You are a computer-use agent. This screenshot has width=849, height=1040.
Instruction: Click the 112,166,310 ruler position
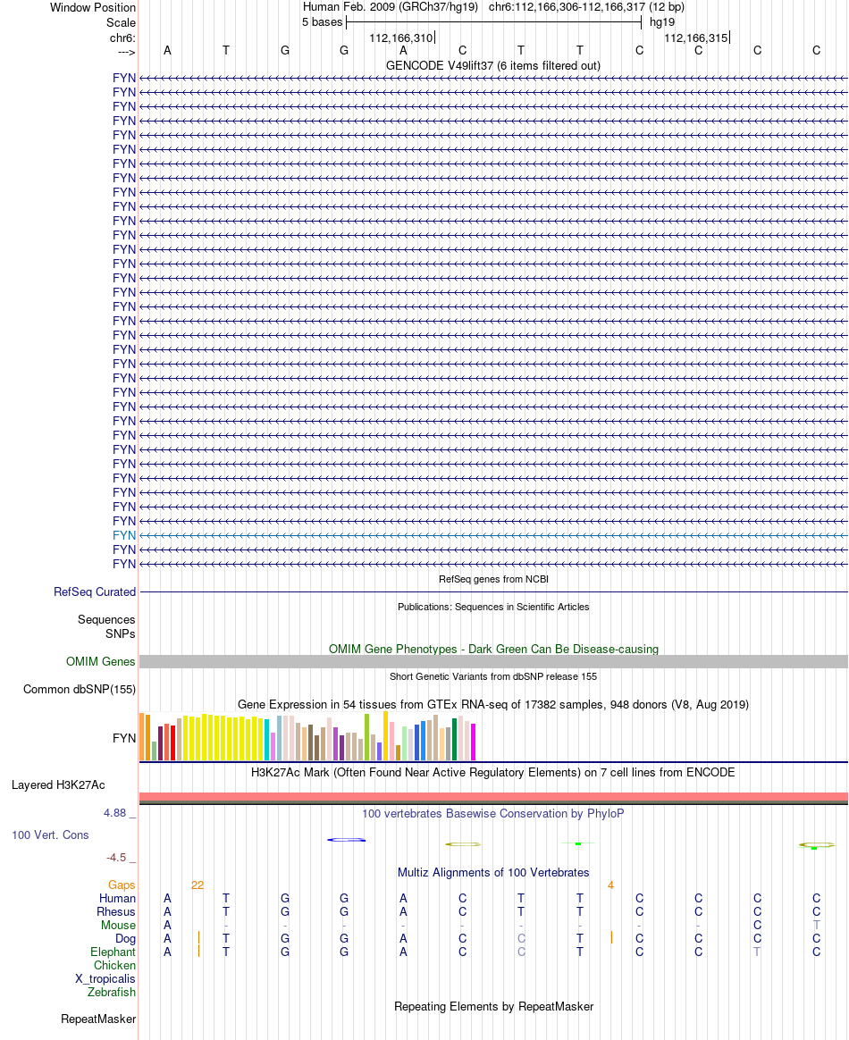400,38
